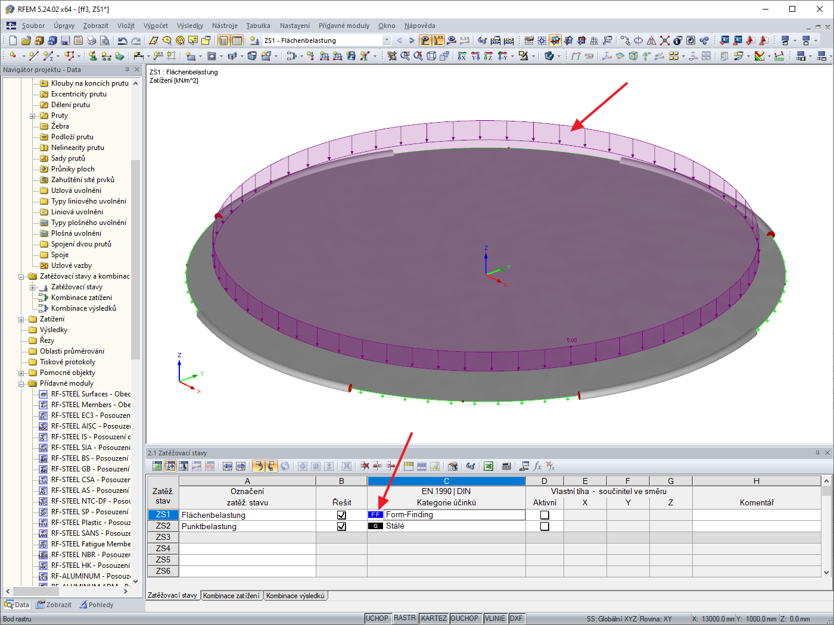Viewport: 834px width, 625px height.
Task: Click the New Node tool icon
Action: point(13,56)
